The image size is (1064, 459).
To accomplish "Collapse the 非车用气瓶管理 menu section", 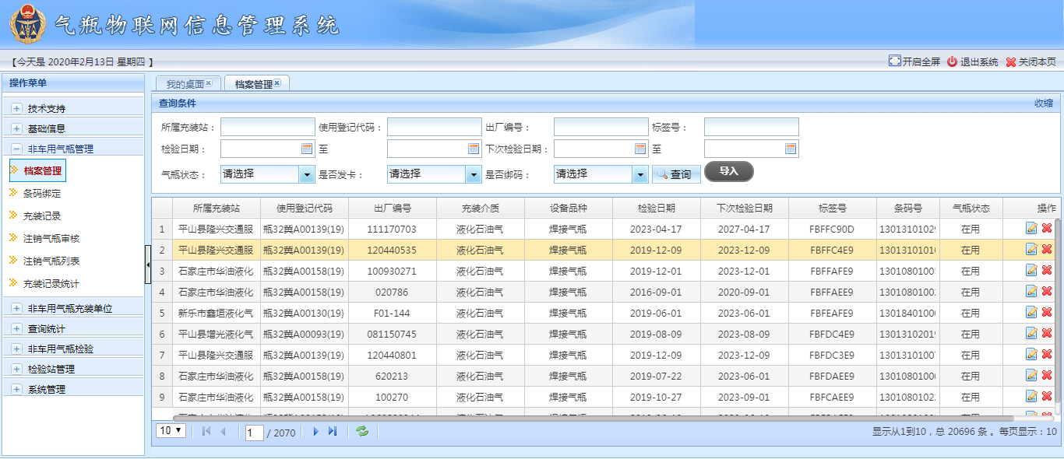I will [16, 149].
